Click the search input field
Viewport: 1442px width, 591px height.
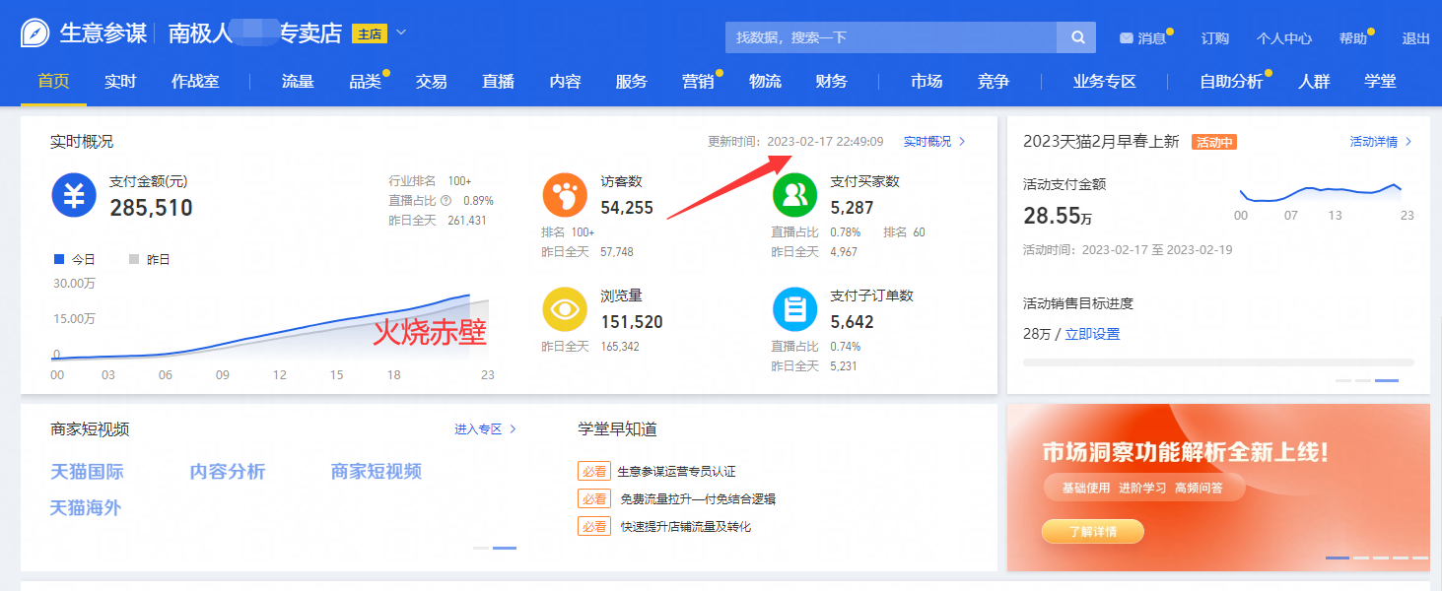[891, 37]
